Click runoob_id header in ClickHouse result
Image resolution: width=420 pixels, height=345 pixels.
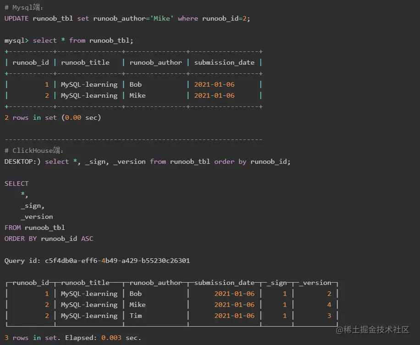31,283
